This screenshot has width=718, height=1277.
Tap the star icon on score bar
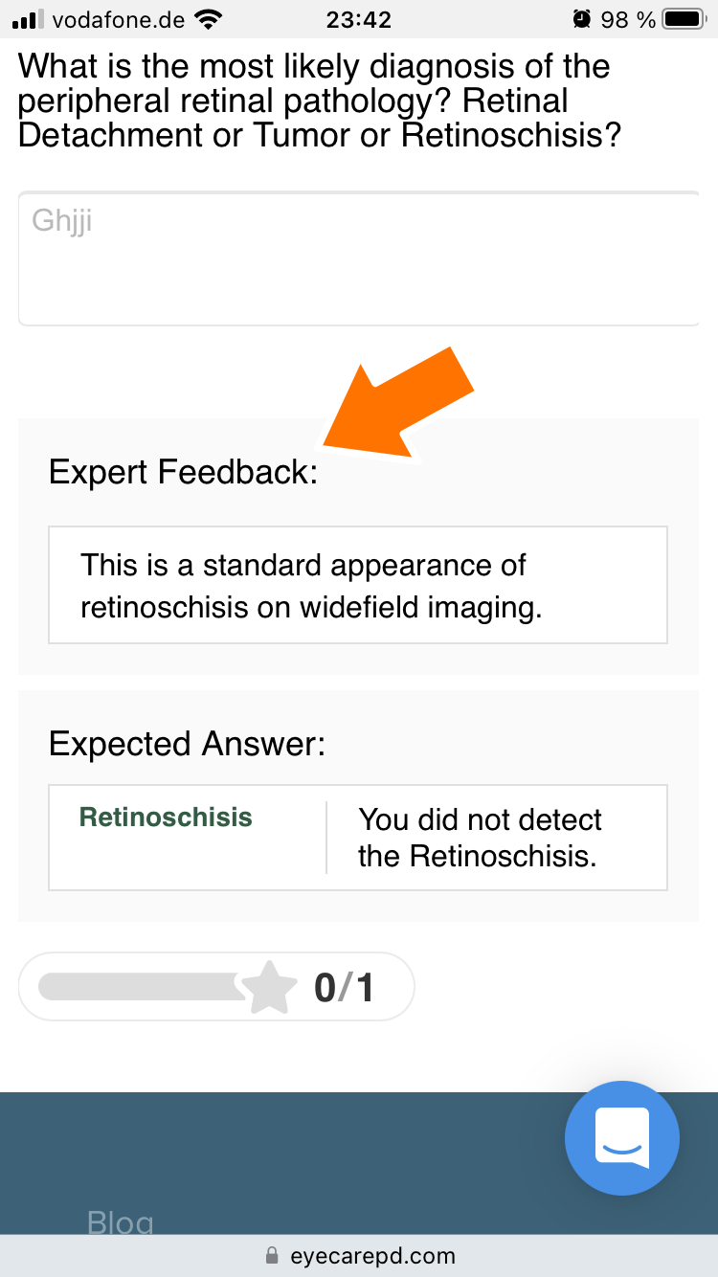269,988
